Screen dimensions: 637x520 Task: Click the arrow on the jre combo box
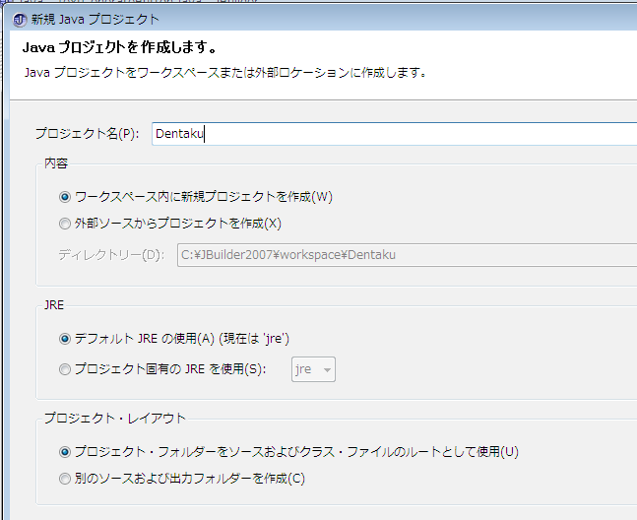327,370
